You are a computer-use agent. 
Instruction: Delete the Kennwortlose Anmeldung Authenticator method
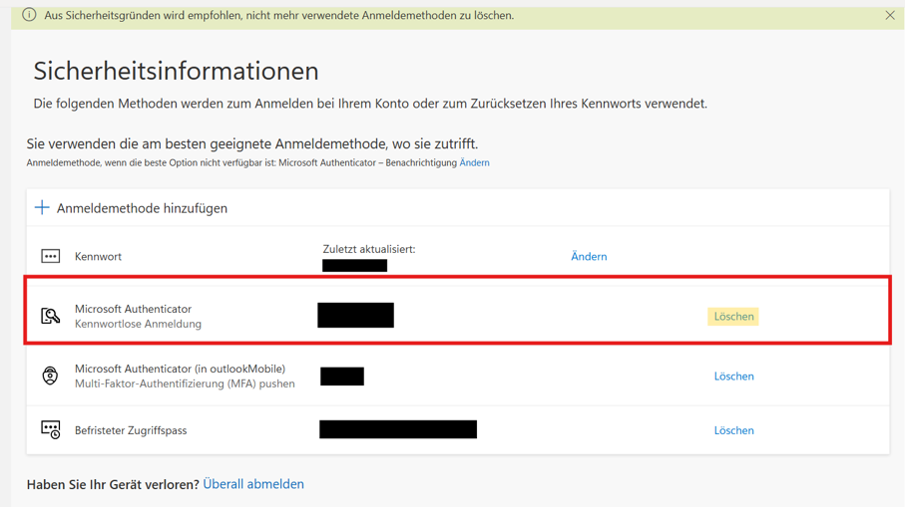[733, 317]
